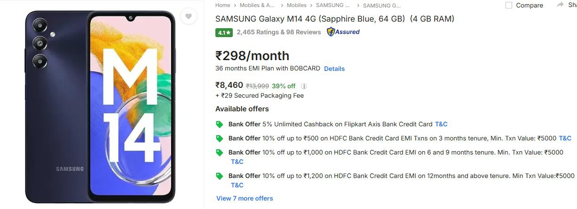Open the Mobiles & A... breadcrumb category
The width and height of the screenshot is (577, 209).
tap(257, 5)
